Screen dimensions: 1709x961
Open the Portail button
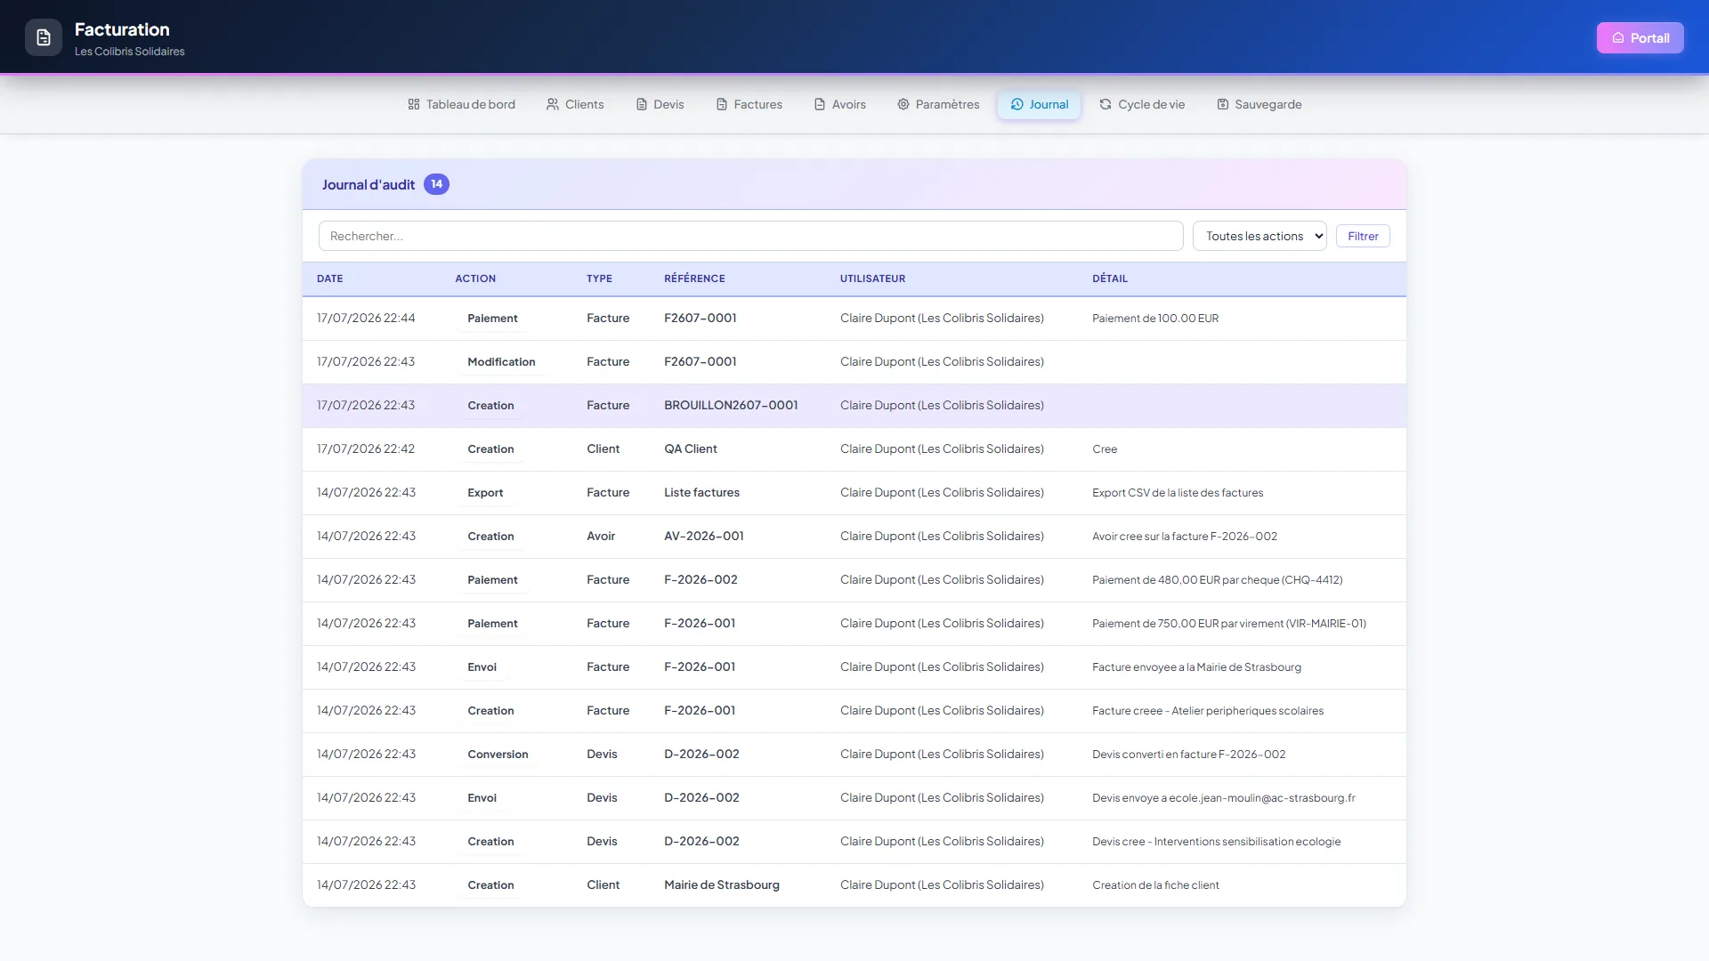[1640, 37]
